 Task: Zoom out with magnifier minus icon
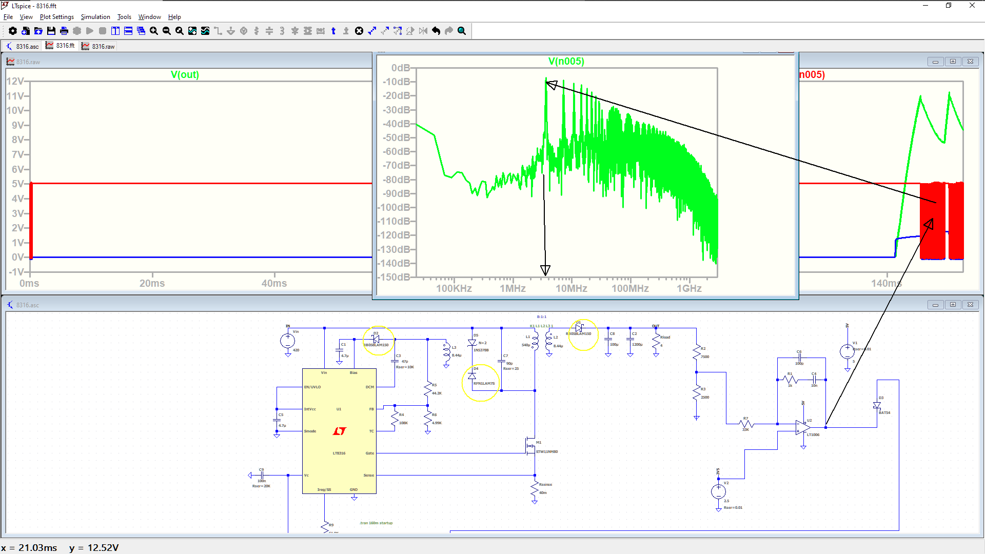pyautogui.click(x=167, y=31)
